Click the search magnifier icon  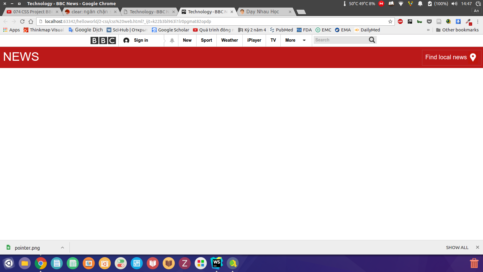point(372,40)
